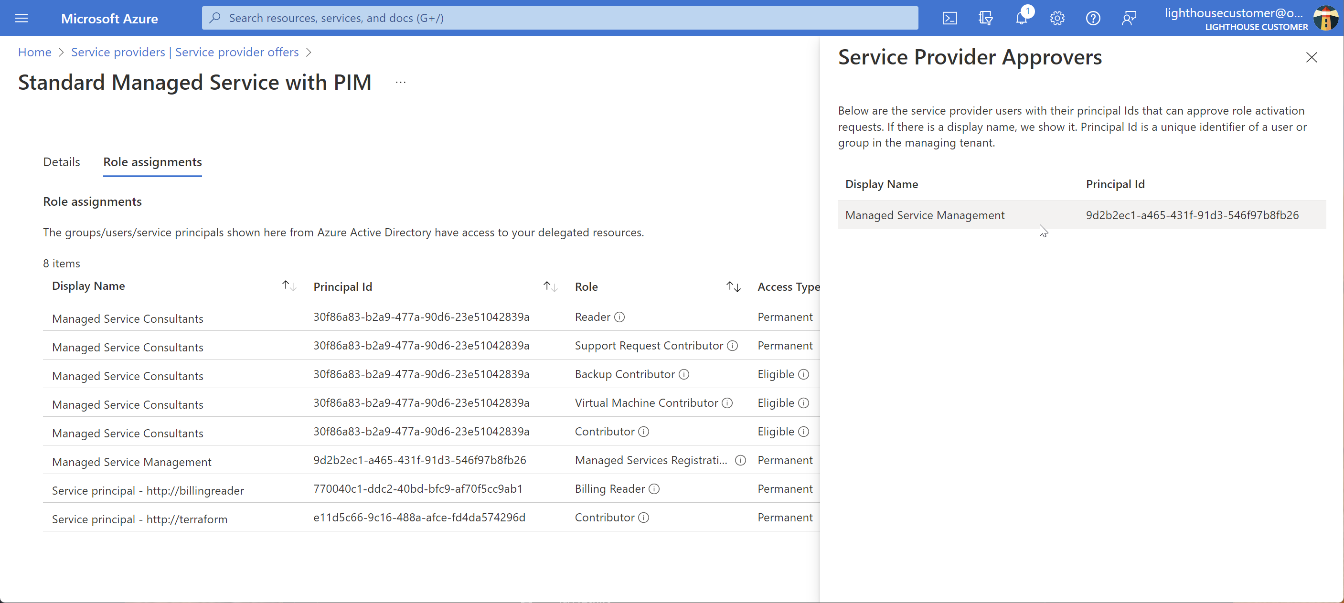Open the portal settings gear

click(1057, 18)
